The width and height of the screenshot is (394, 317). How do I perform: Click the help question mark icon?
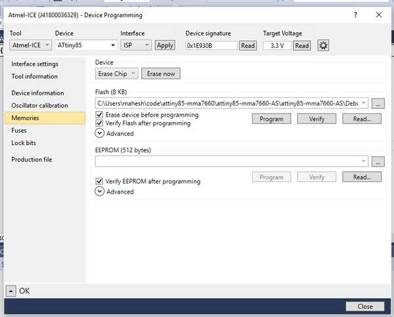click(355, 14)
